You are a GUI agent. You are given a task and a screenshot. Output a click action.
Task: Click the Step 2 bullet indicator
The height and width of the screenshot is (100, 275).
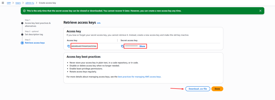tap(22, 34)
